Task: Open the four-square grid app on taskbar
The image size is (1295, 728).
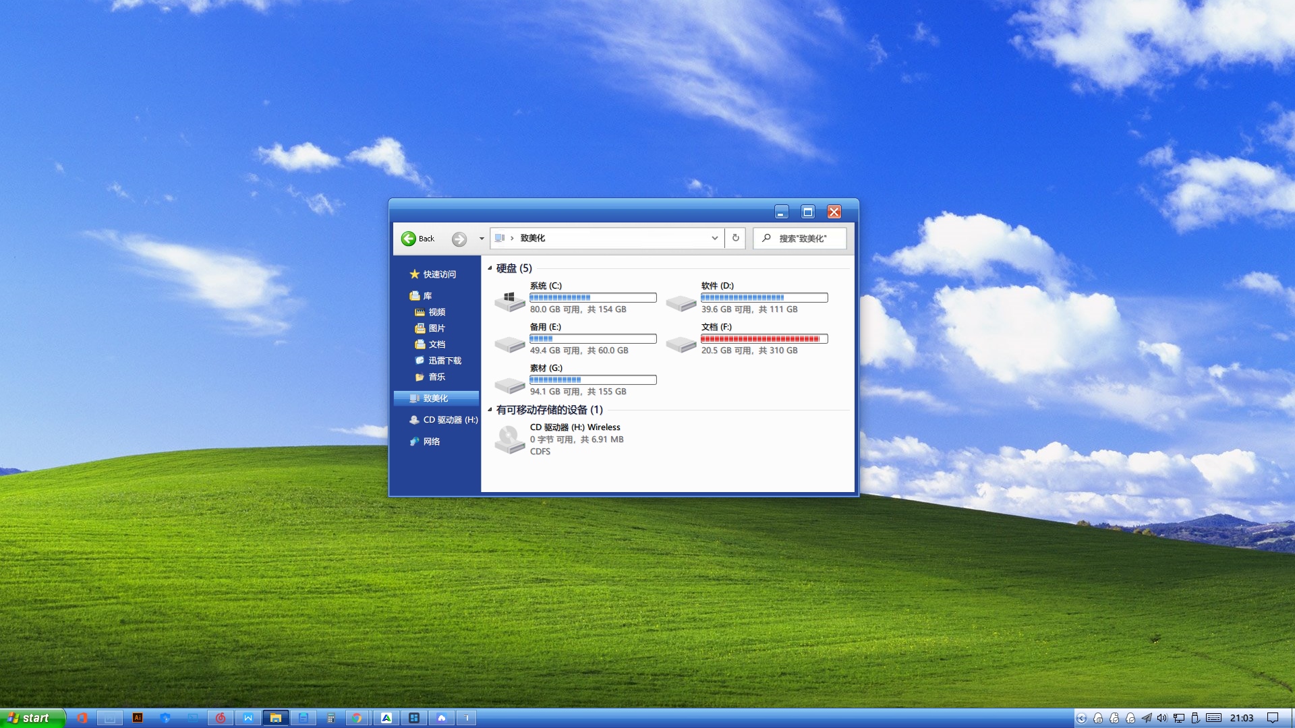Action: [x=414, y=718]
